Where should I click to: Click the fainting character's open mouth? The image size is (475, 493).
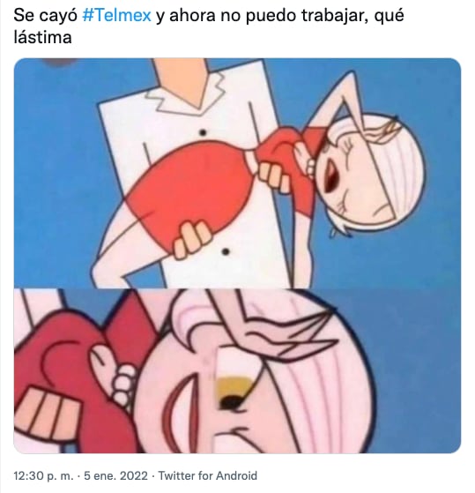(x=330, y=175)
